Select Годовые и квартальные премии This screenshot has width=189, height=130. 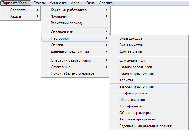pos(149,126)
